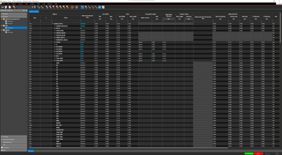Expand the POWER_GROUP(10) net class
Viewport: 282px width, 155px height.
click(x=55, y=26)
